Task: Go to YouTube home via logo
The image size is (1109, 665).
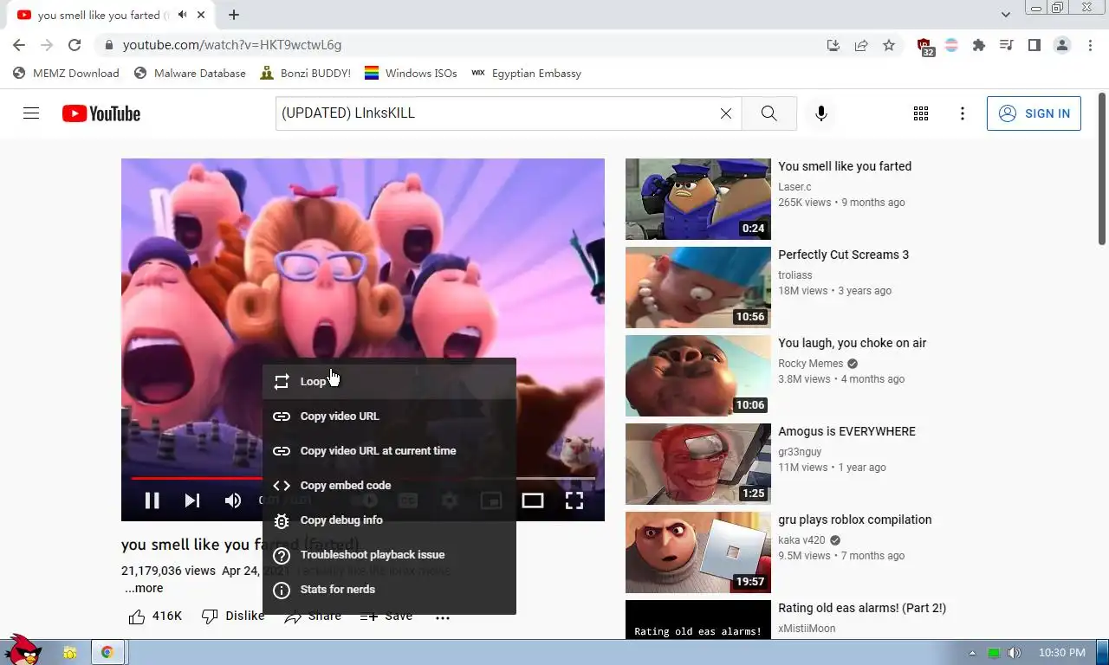Action: point(101,113)
